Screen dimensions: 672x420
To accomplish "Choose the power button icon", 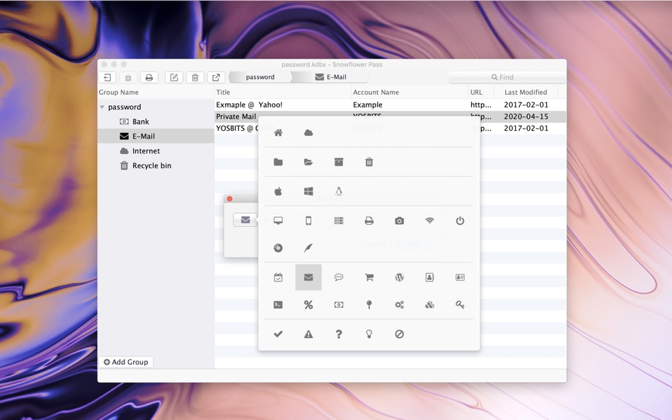I will click(460, 221).
